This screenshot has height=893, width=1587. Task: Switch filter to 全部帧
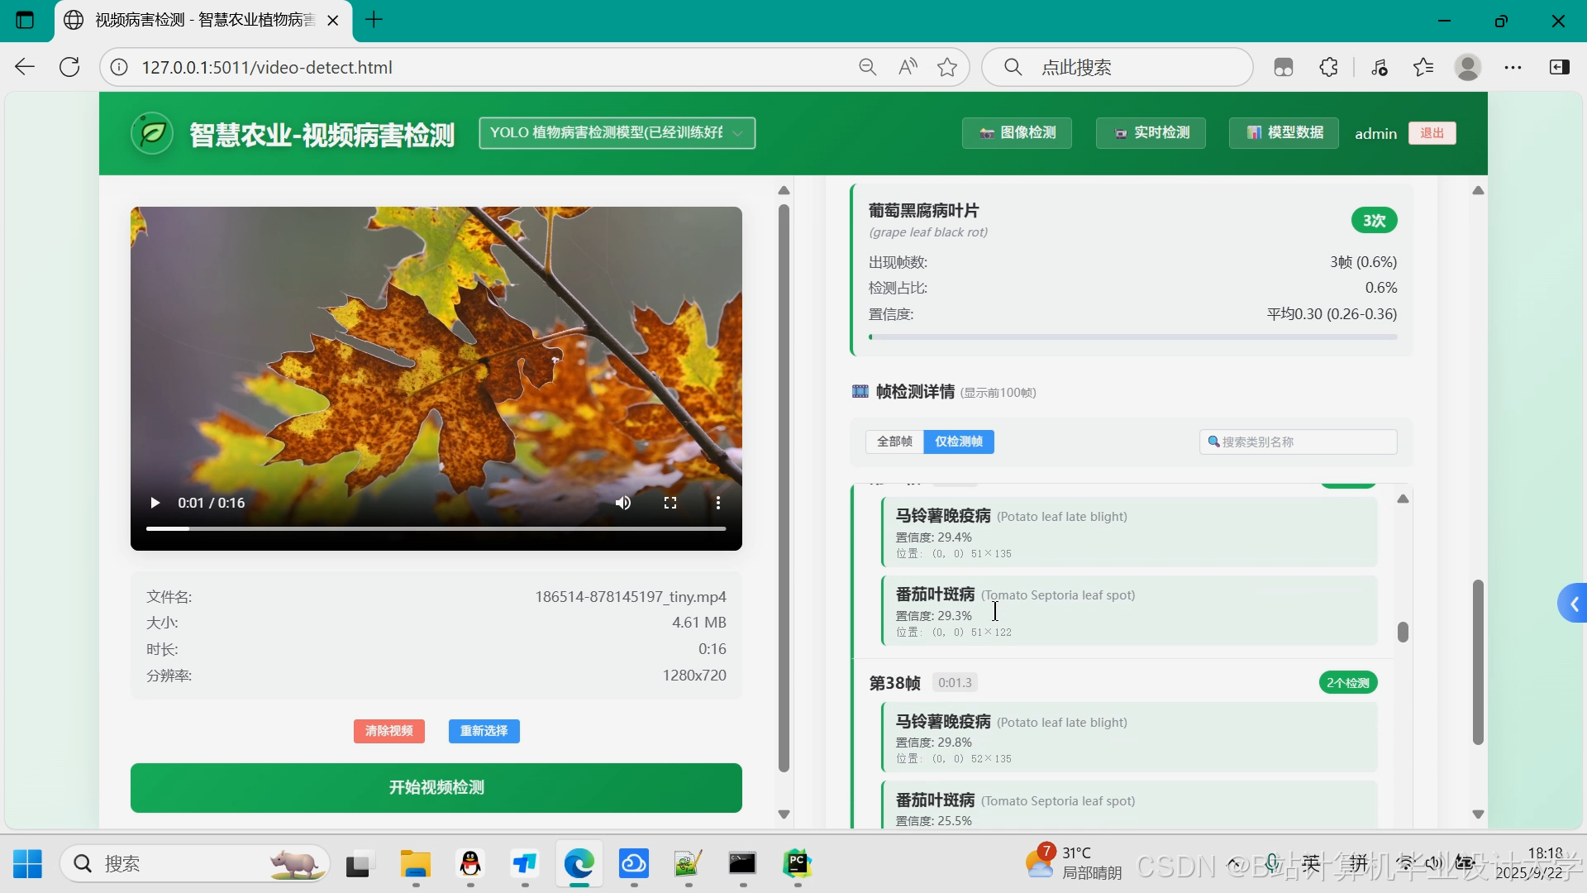(x=894, y=442)
